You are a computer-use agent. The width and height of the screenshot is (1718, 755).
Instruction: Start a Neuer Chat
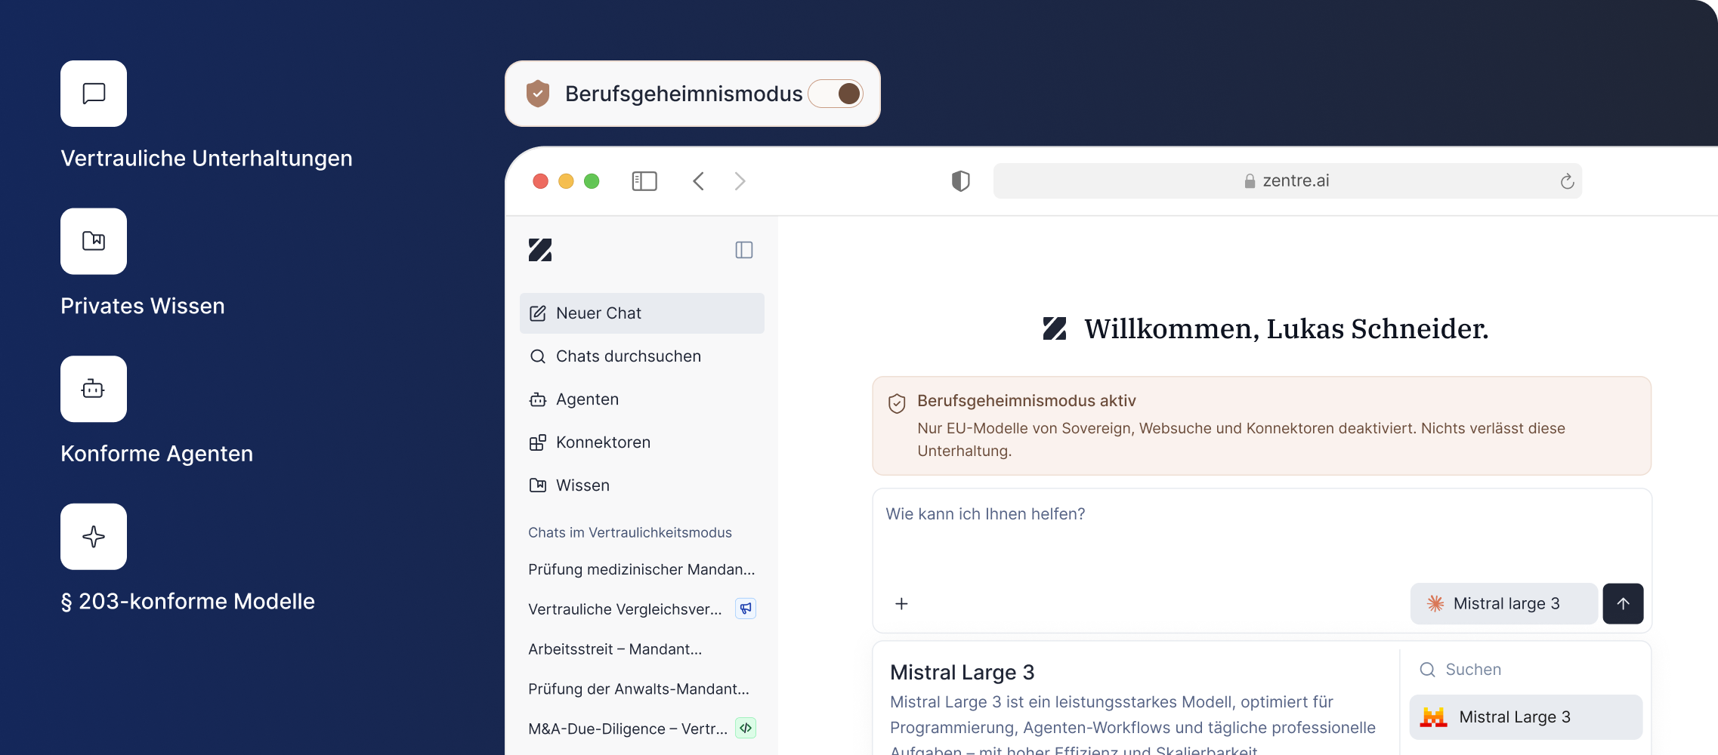click(642, 313)
